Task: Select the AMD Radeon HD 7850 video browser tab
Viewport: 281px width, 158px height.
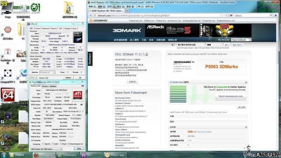Action: (106, 11)
